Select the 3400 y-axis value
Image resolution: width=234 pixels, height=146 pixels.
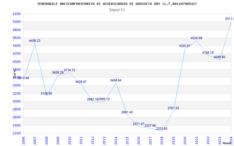(17, 85)
